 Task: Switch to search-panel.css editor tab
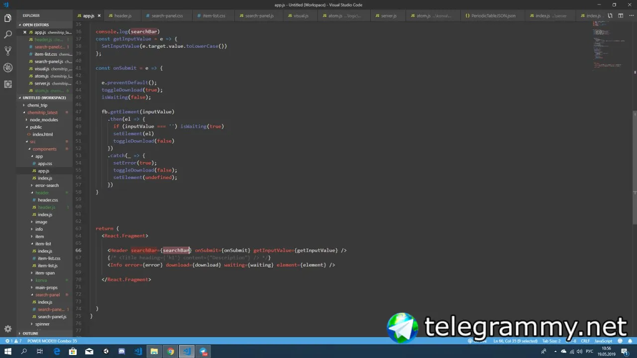tap(167, 16)
